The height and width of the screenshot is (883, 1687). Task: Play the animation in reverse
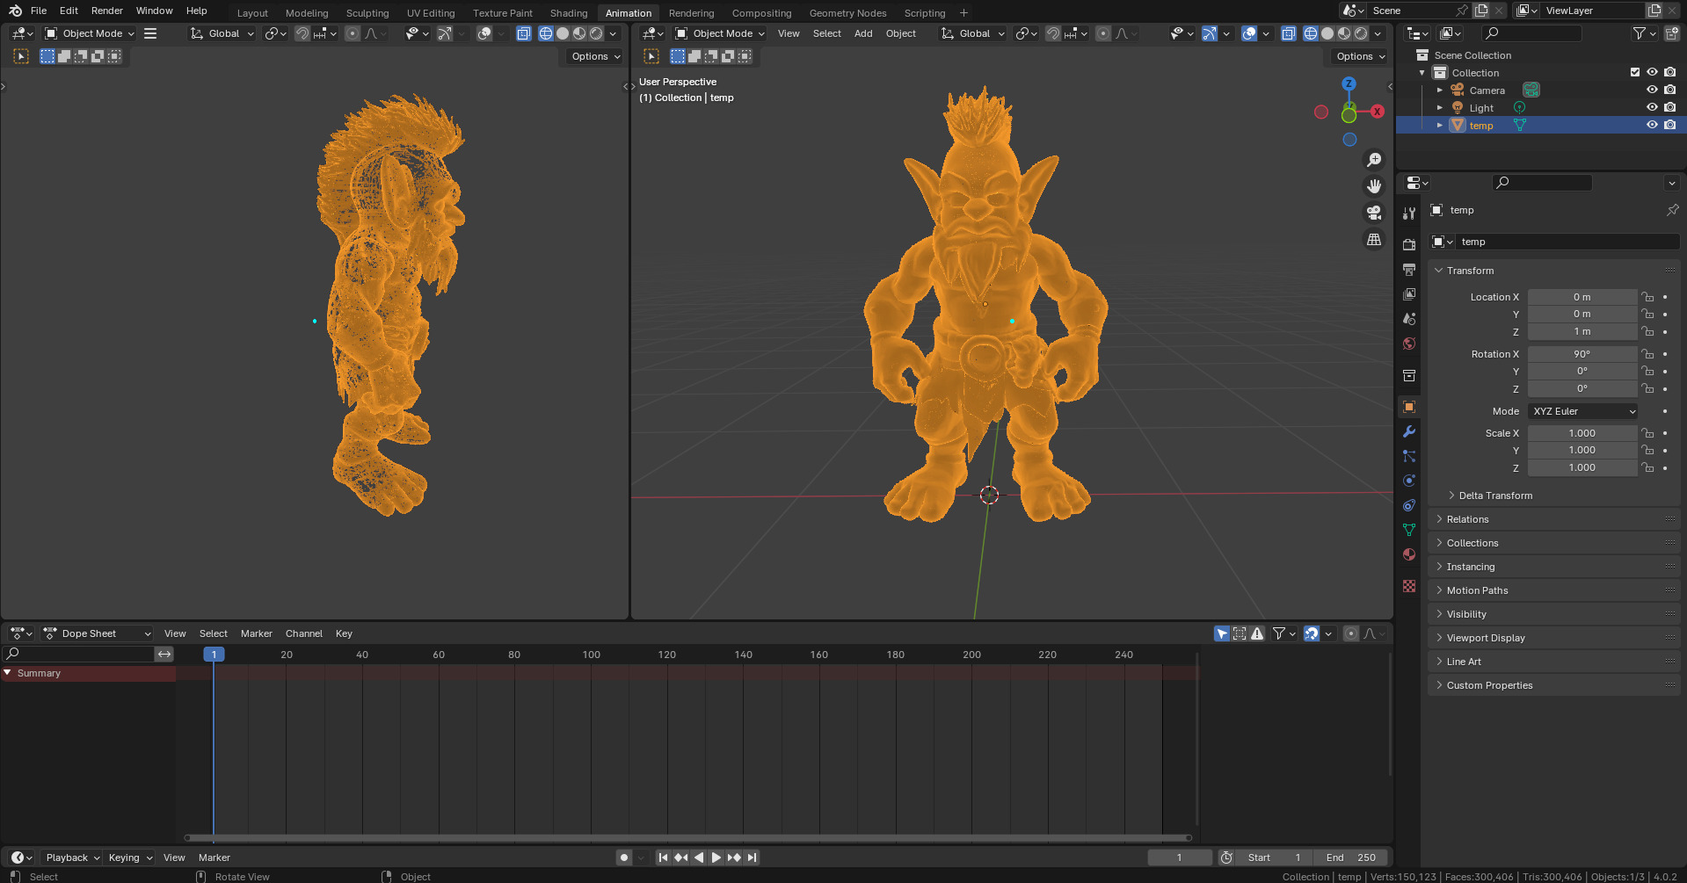pyautogui.click(x=699, y=858)
